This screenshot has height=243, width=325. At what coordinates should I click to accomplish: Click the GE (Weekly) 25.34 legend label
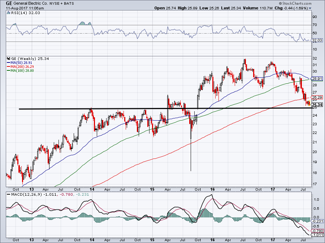coord(30,58)
